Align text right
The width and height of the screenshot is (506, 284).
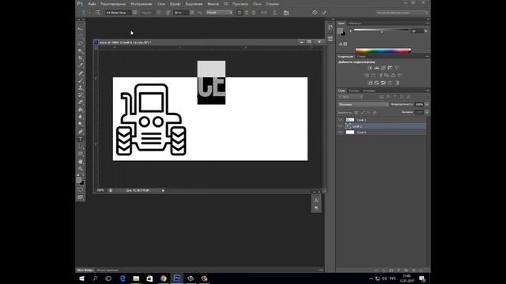(254, 13)
